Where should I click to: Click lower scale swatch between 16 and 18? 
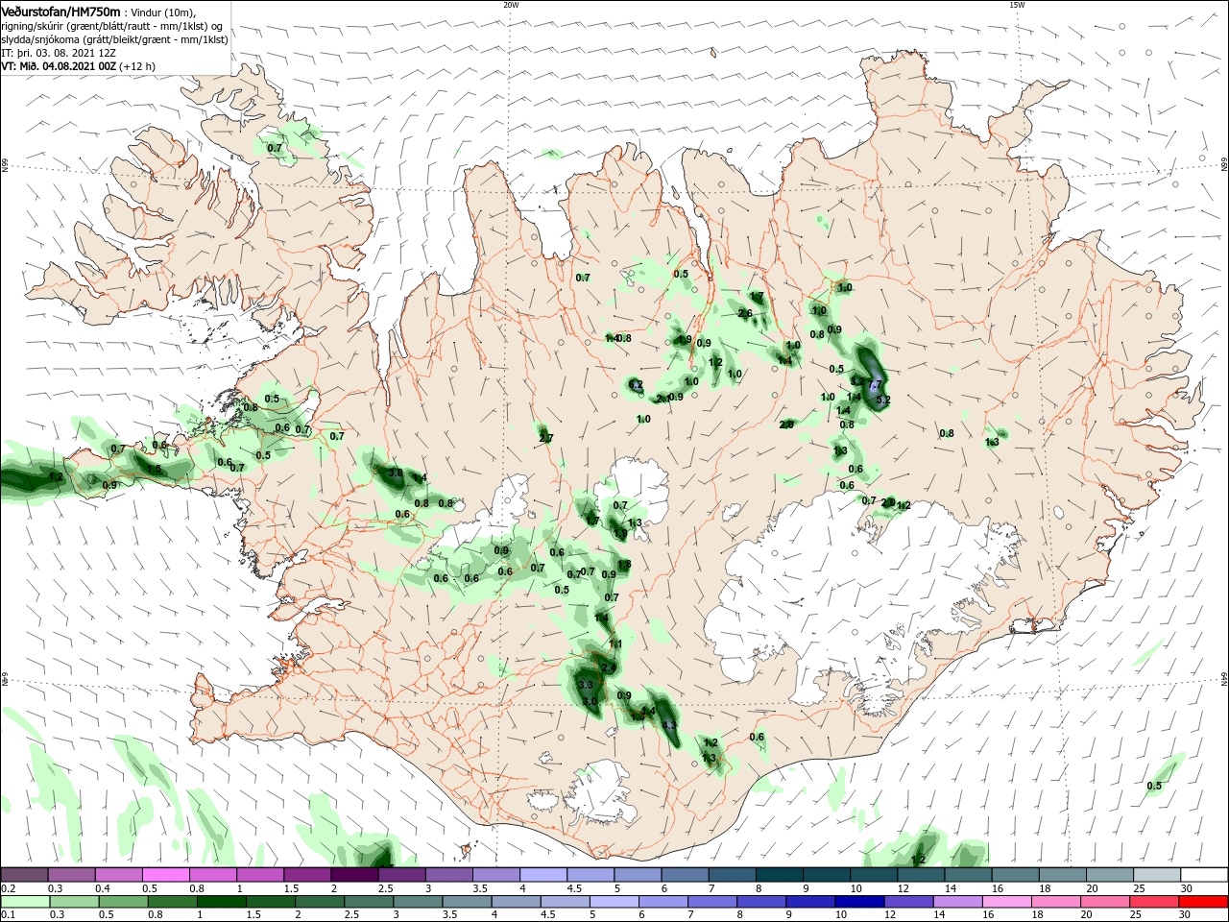coord(1008,902)
